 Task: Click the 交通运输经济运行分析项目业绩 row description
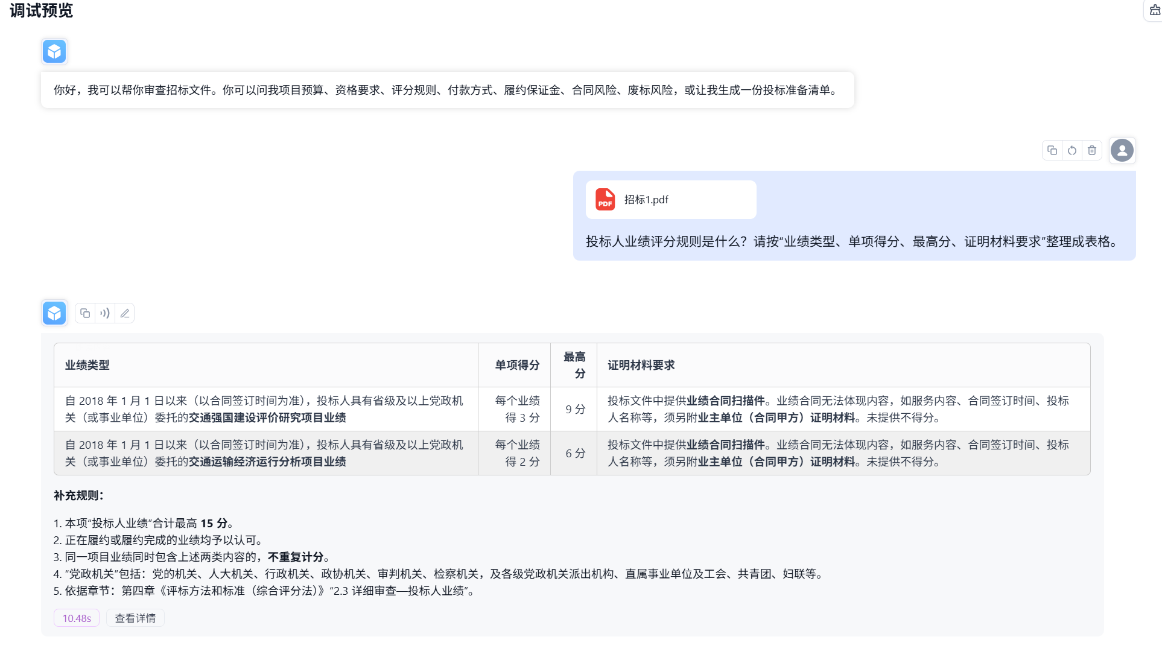[266, 453]
